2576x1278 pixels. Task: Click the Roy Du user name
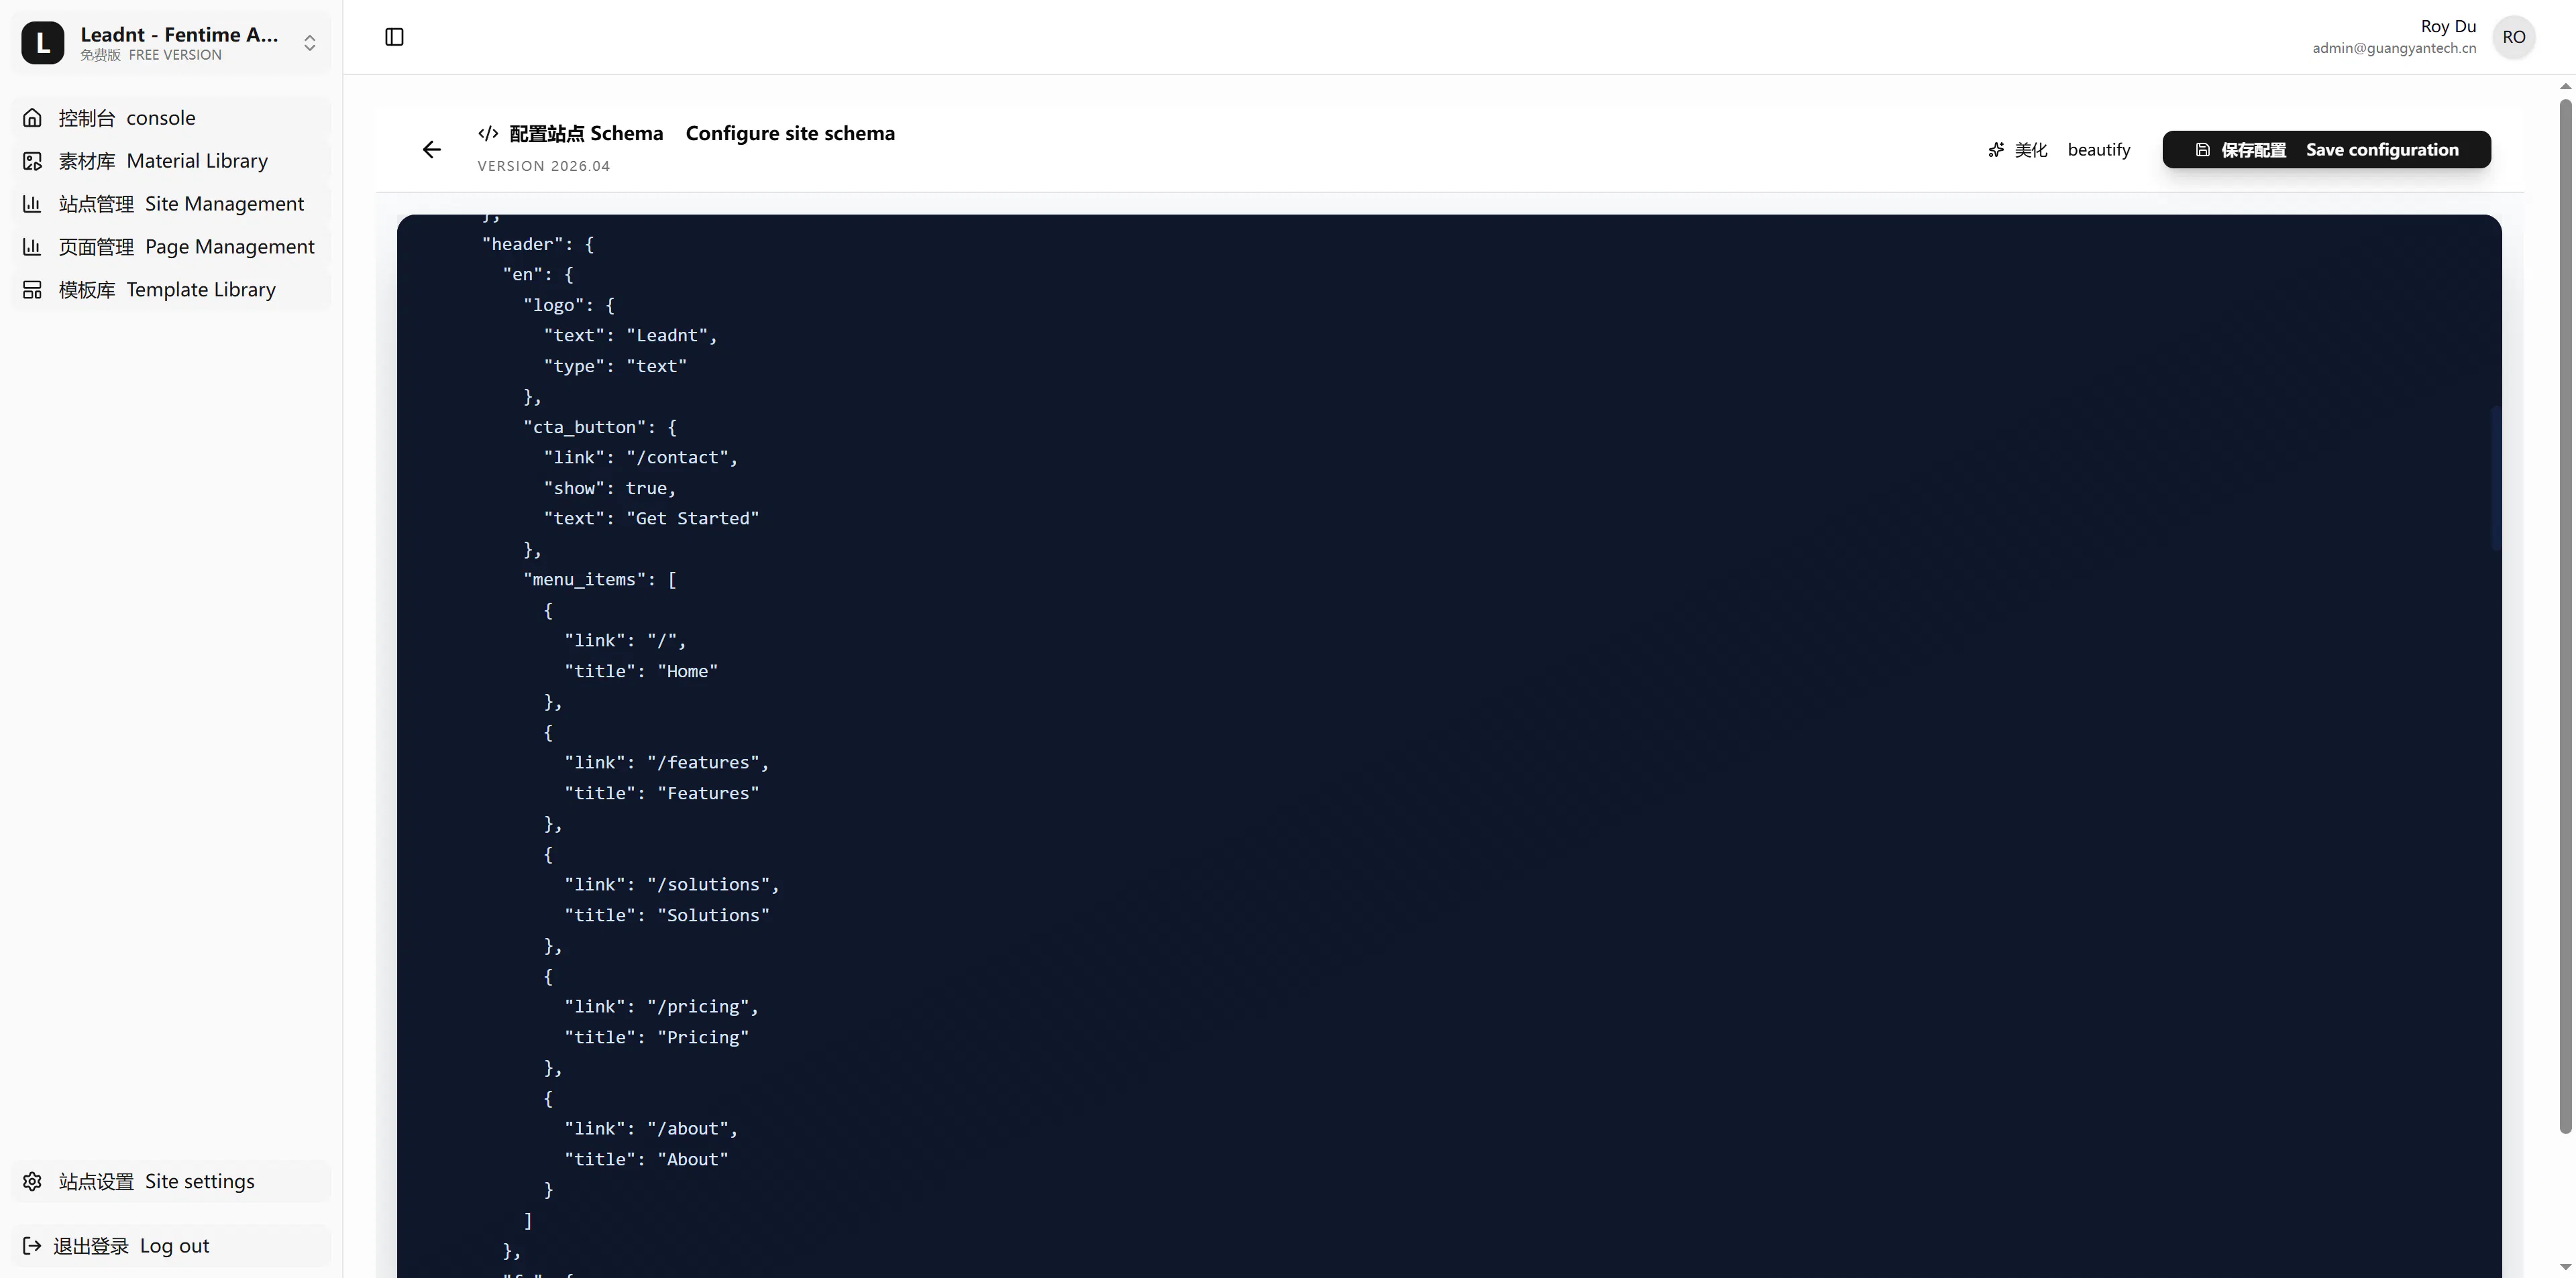pyautogui.click(x=2448, y=26)
